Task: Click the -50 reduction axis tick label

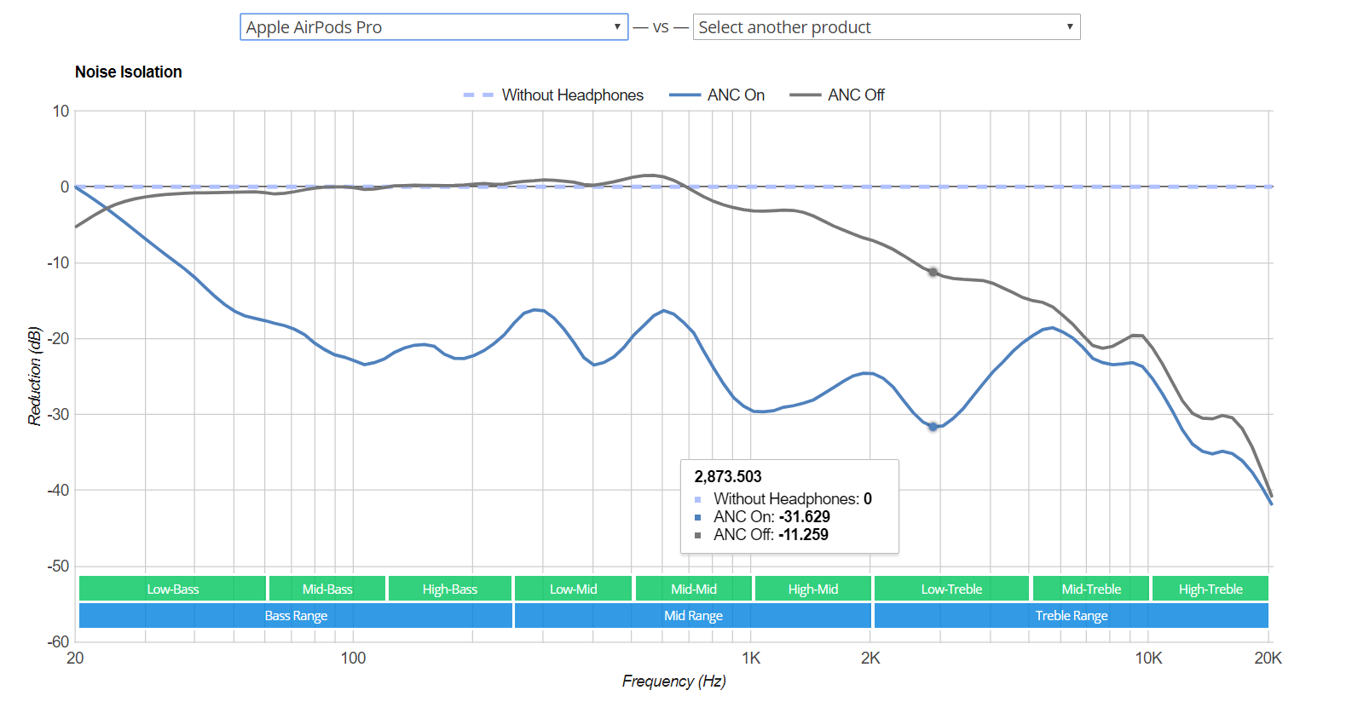Action: coord(58,567)
